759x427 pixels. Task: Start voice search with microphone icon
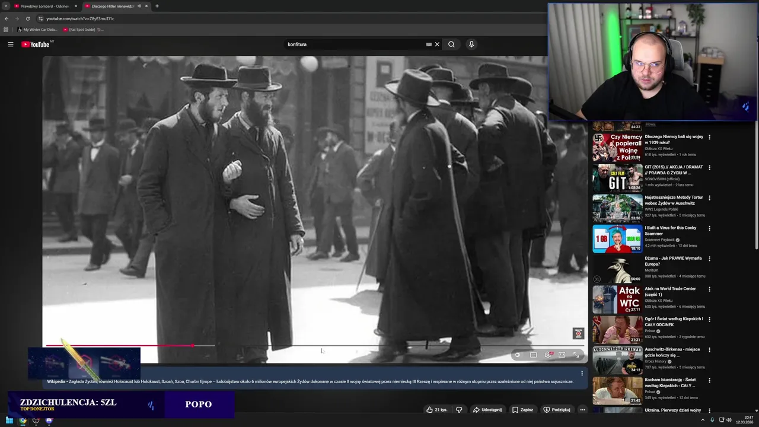click(471, 44)
